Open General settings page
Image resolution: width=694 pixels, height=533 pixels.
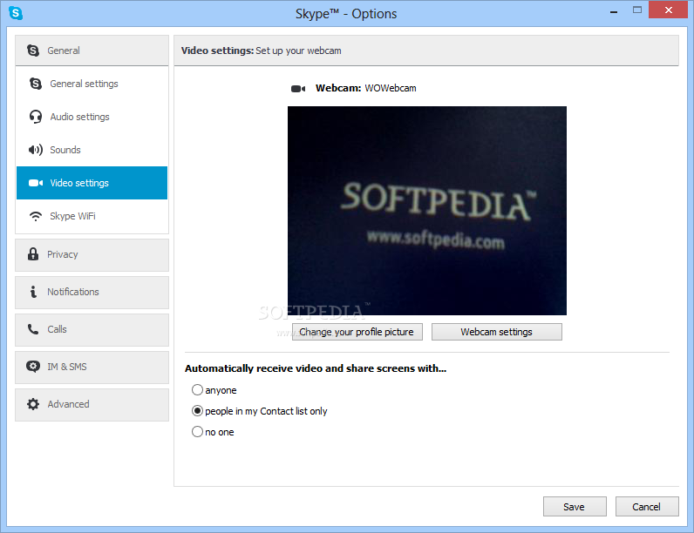tap(92, 84)
